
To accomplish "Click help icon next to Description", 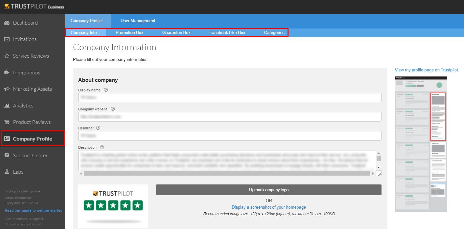I will 102,147.
